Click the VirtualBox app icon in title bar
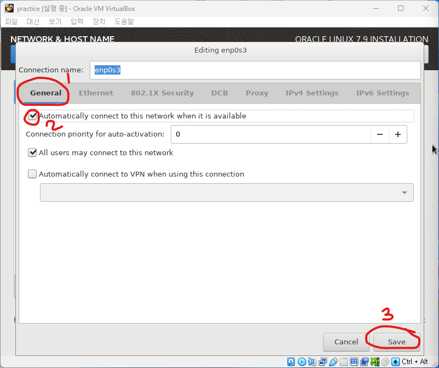439x368 pixels. pyautogui.click(x=9, y=8)
